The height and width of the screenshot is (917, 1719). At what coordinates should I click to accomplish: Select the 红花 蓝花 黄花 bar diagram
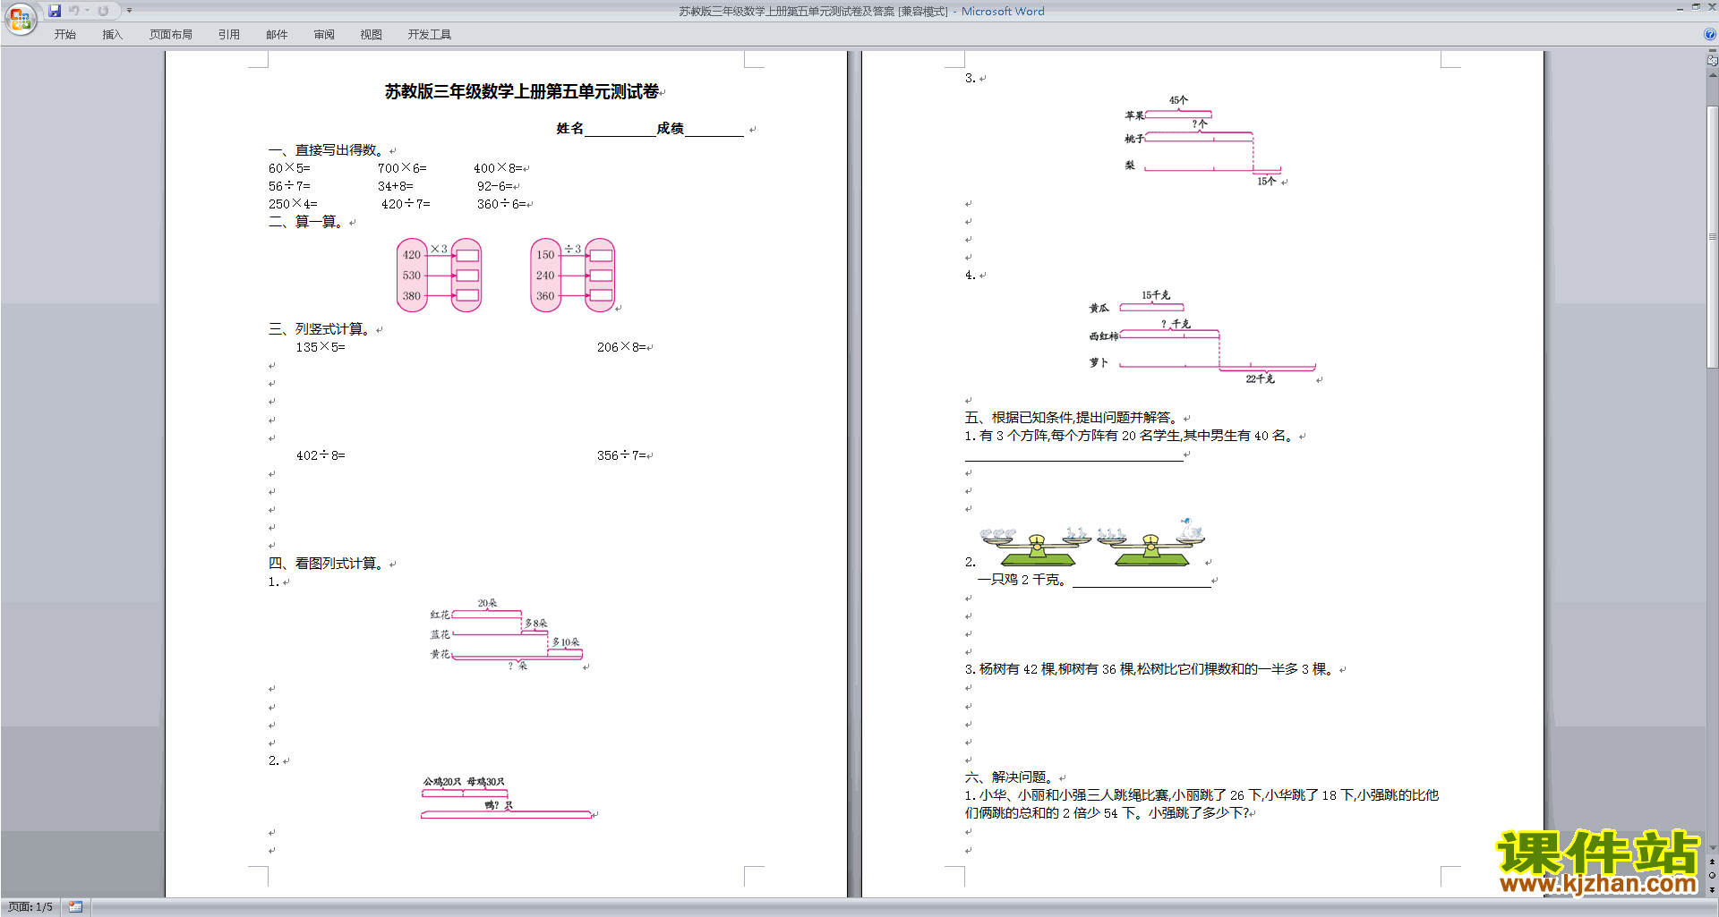click(507, 634)
